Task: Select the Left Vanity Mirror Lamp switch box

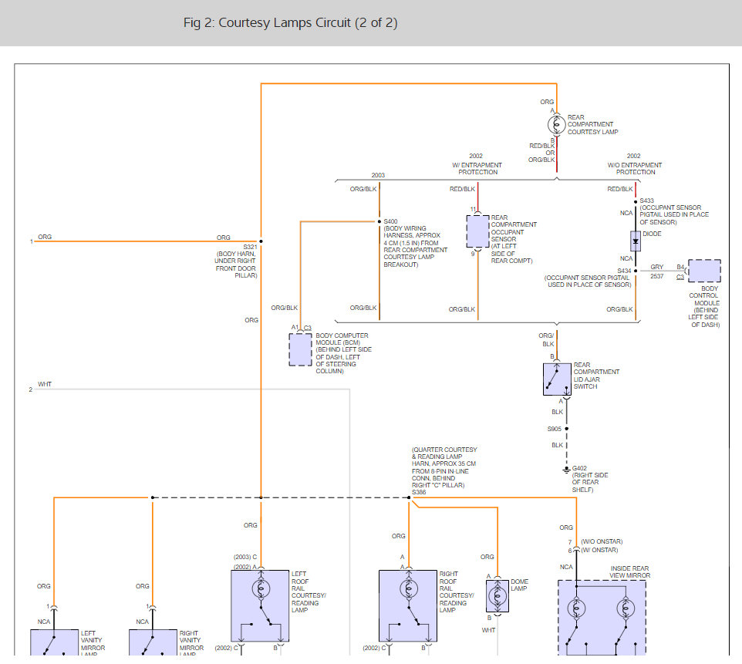Action: 55,642
